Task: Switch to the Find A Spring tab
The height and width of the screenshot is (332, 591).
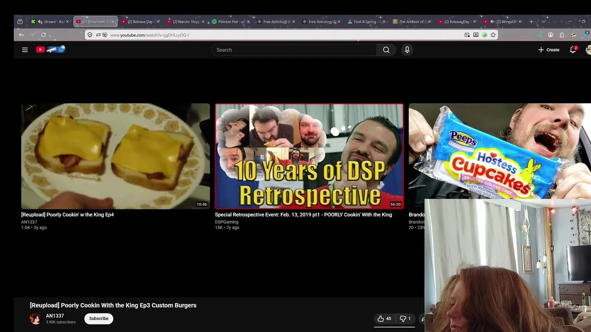Action: click(x=367, y=22)
